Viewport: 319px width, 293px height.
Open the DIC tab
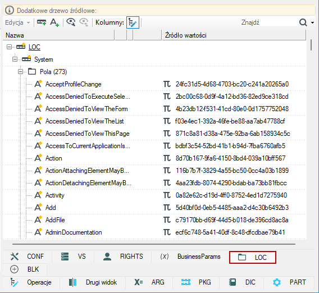[241, 282]
